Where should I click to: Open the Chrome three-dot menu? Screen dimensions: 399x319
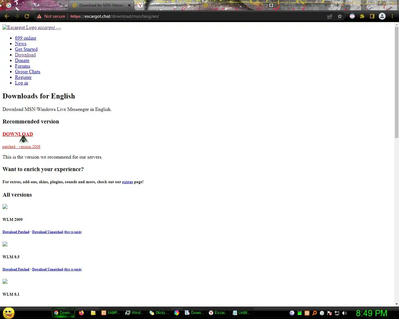392,16
